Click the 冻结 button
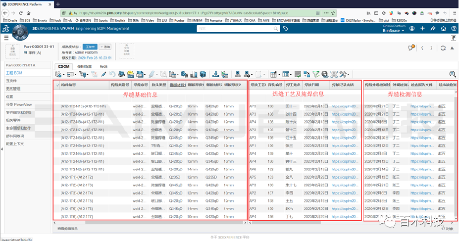This screenshot has height=241, width=459. click(x=105, y=47)
